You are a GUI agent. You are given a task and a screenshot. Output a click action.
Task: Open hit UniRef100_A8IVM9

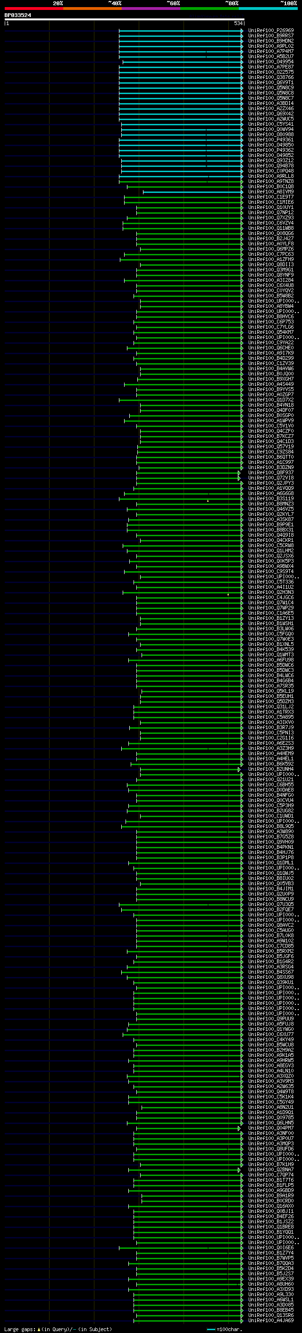[x=270, y=192]
